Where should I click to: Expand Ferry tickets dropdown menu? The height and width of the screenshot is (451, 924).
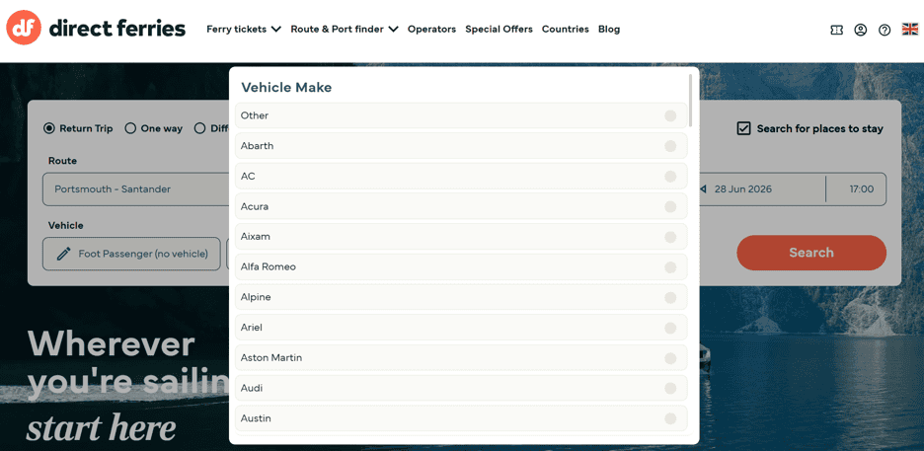point(244,29)
